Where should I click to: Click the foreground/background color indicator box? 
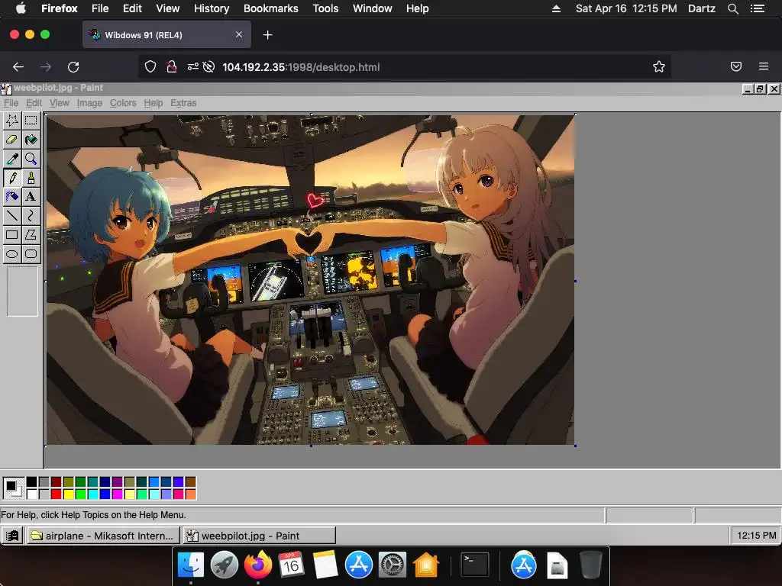[13, 488]
